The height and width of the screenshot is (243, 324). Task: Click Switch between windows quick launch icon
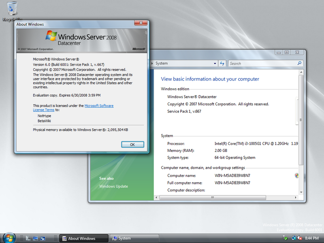click(43, 238)
